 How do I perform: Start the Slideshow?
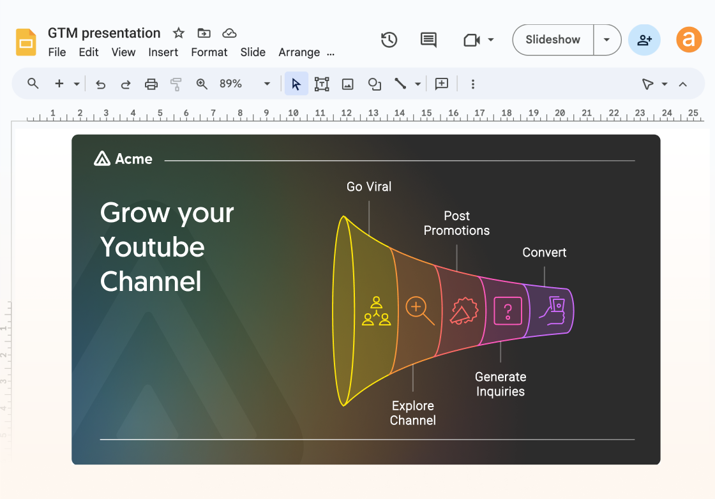(x=552, y=40)
